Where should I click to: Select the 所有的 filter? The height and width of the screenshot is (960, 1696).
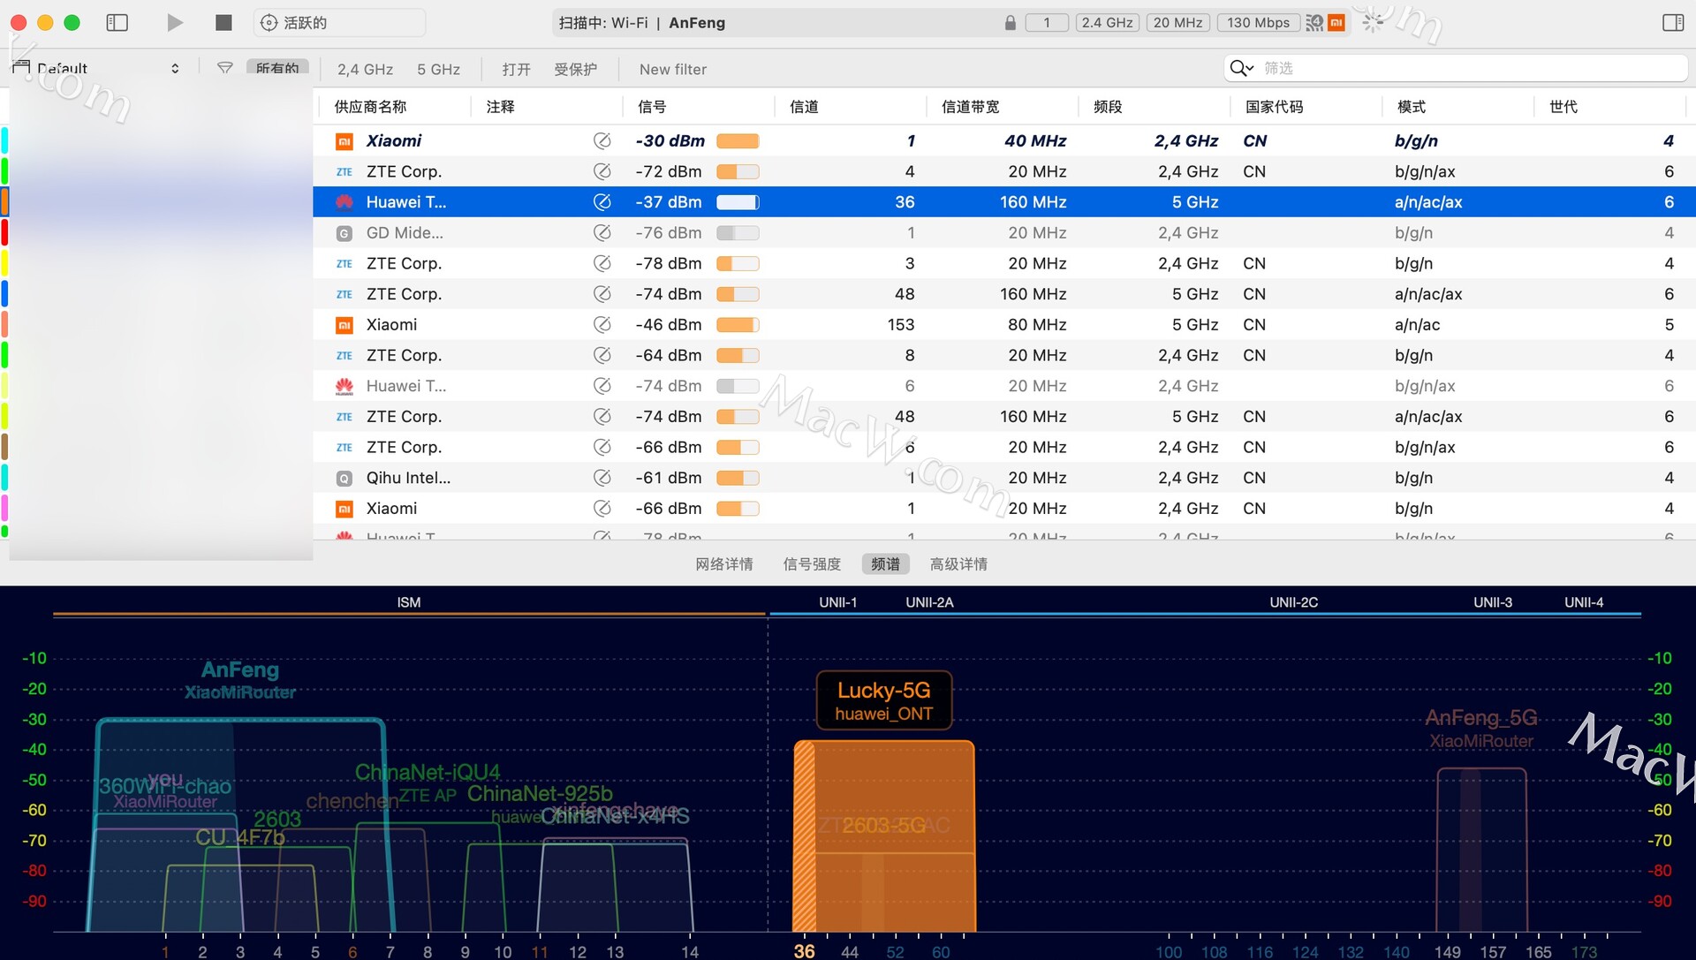pyautogui.click(x=277, y=68)
